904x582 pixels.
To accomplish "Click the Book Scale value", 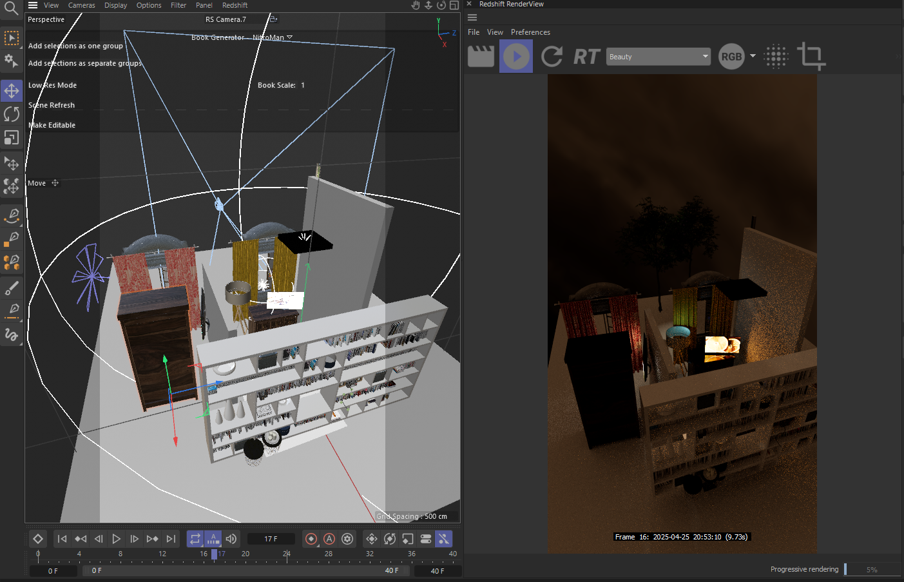I will [303, 85].
